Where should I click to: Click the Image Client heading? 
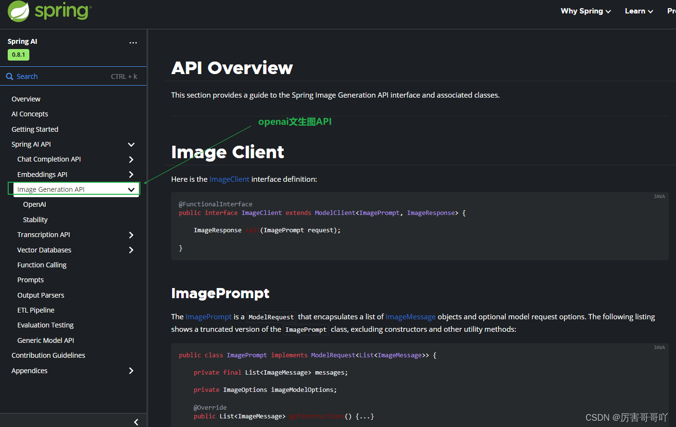[227, 152]
